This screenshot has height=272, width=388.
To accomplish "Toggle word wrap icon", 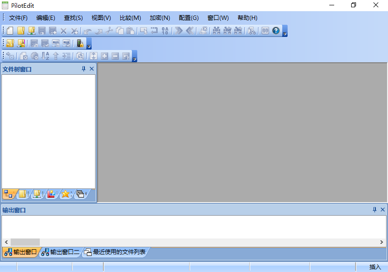I will 154,31.
